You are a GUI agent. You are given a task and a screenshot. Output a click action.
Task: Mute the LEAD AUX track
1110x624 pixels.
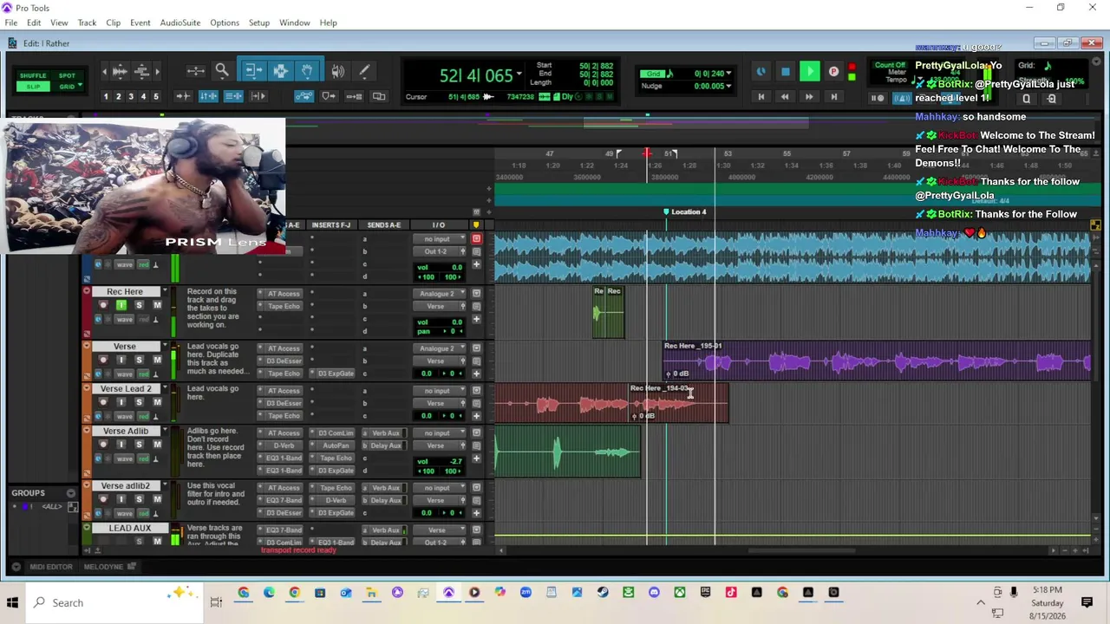pyautogui.click(x=157, y=542)
